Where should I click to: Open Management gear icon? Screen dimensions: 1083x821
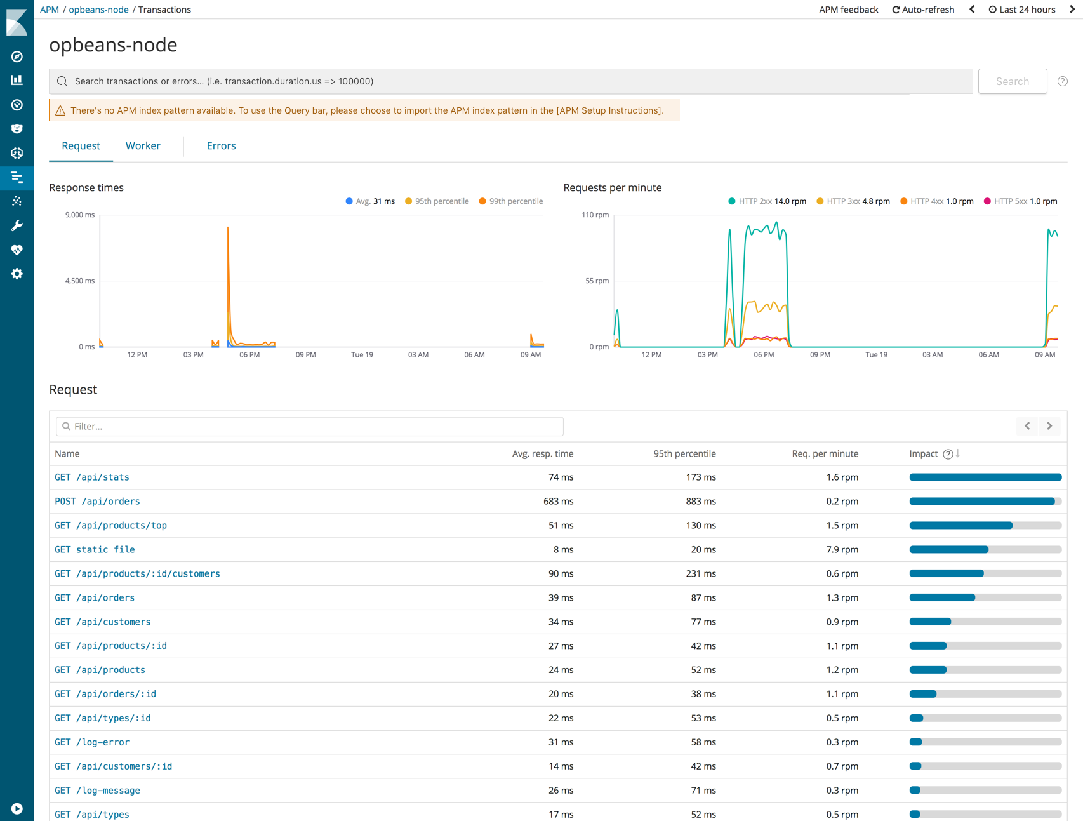(x=17, y=274)
